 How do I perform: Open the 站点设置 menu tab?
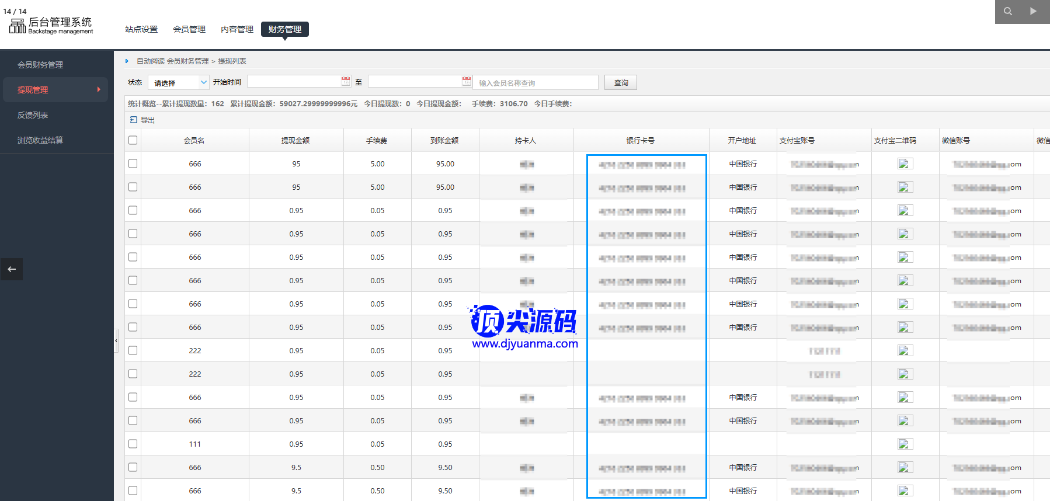click(x=141, y=29)
